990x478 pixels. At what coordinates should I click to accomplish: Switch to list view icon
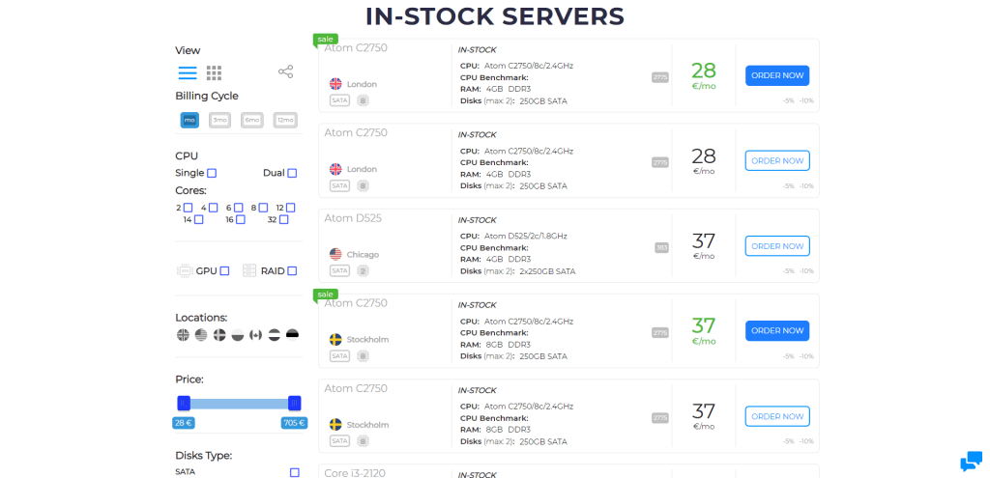pyautogui.click(x=188, y=72)
